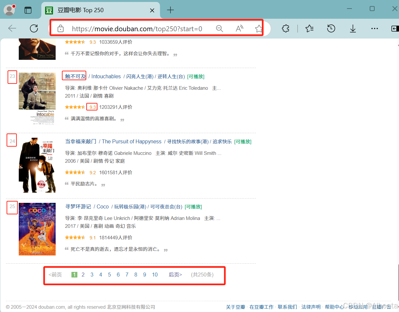Viewport: 399px width, 312px height.
Task: Open split screen view icon
Action: (394, 29)
